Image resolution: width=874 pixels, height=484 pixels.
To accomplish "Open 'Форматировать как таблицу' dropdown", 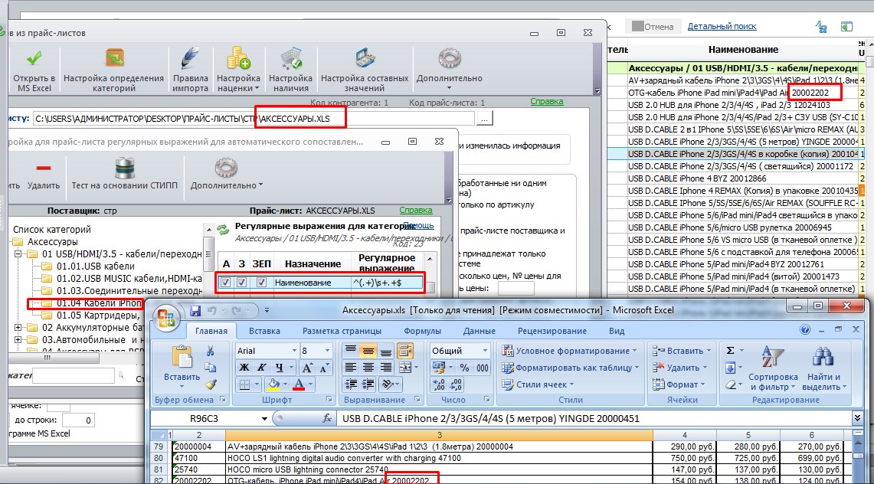I will tap(569, 368).
